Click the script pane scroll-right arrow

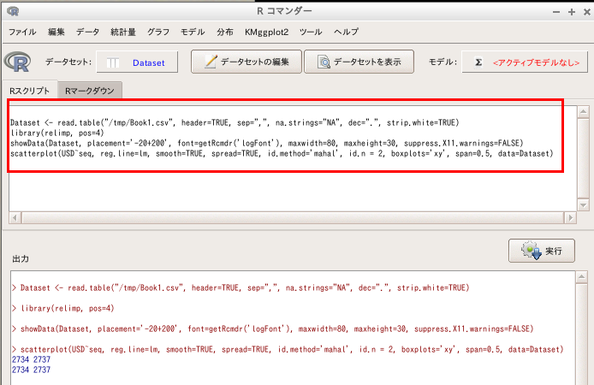tap(570, 217)
